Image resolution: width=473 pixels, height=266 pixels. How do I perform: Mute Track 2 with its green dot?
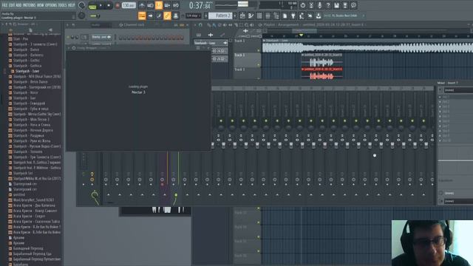coord(259,64)
